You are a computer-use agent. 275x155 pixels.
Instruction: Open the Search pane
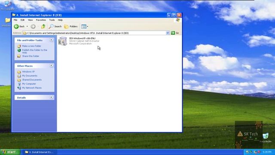point(55,26)
